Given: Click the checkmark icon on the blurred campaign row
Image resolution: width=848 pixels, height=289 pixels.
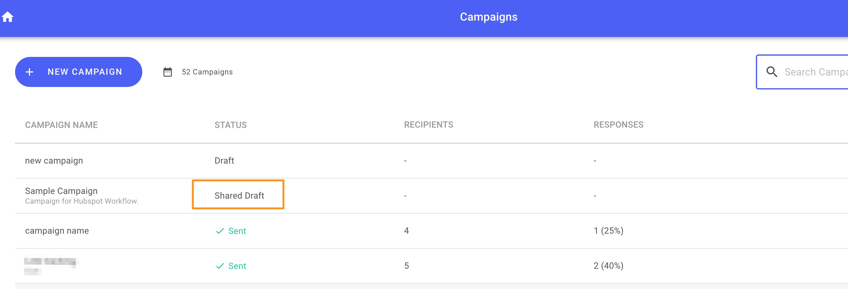Looking at the screenshot, I should click(x=220, y=266).
